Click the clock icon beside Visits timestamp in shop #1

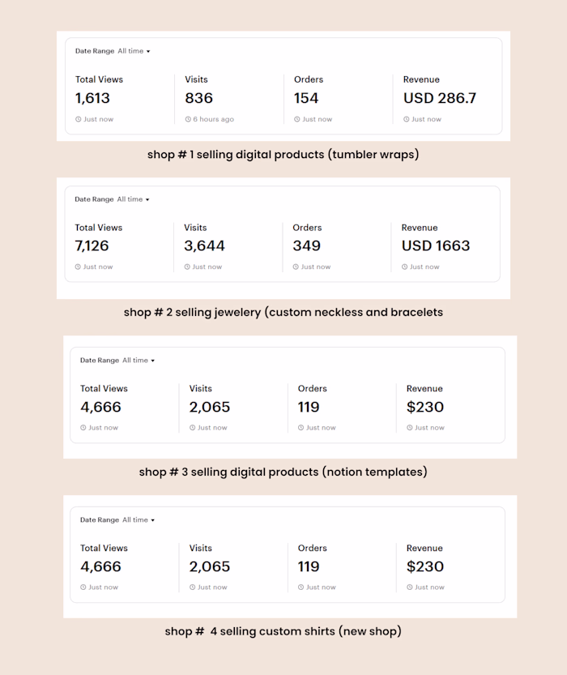pos(188,118)
